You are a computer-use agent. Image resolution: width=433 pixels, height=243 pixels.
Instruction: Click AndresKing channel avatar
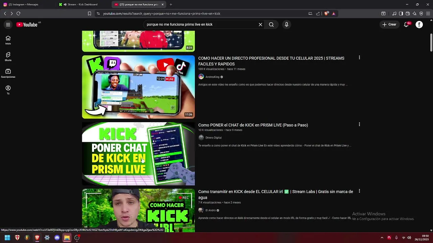point(201,77)
